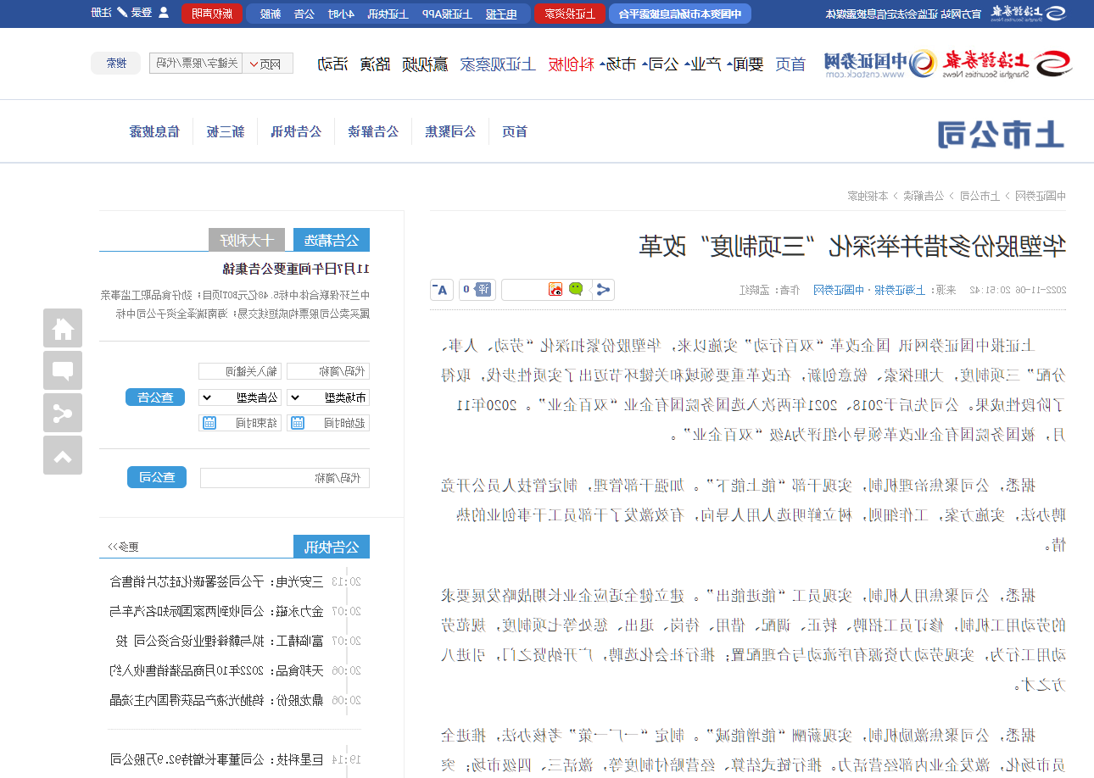Click the main nav 首页 link
Image resolution: width=1094 pixels, height=778 pixels.
(790, 64)
